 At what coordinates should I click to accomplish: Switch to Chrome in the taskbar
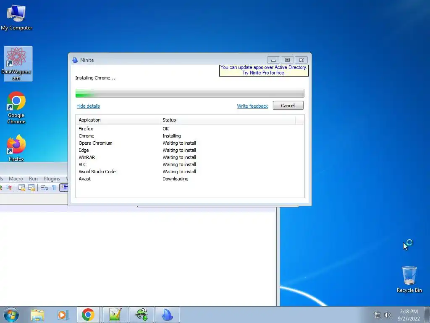pyautogui.click(x=88, y=315)
